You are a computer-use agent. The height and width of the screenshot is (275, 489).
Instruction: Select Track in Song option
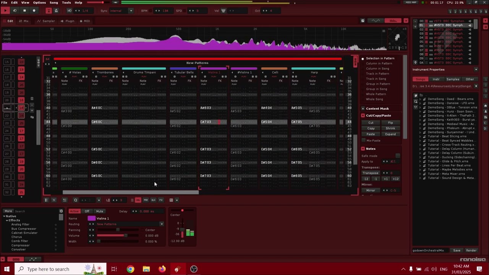click(376, 79)
